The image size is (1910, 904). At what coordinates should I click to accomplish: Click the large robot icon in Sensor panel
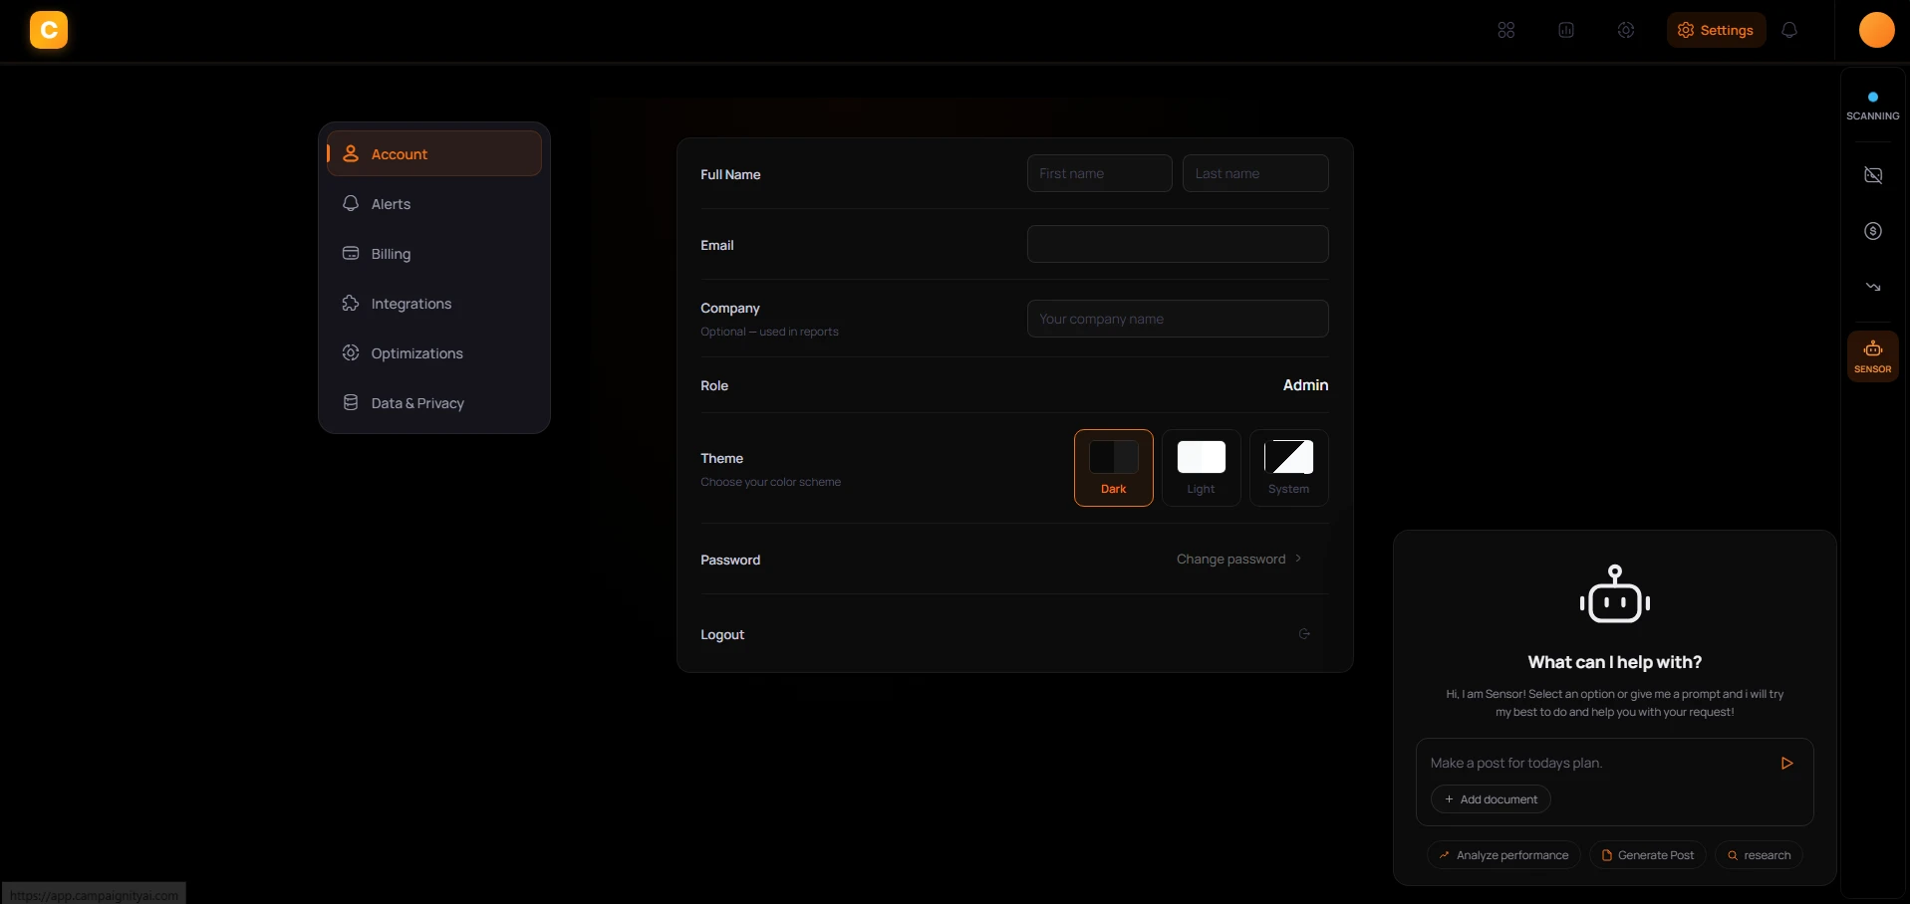pos(1614,594)
